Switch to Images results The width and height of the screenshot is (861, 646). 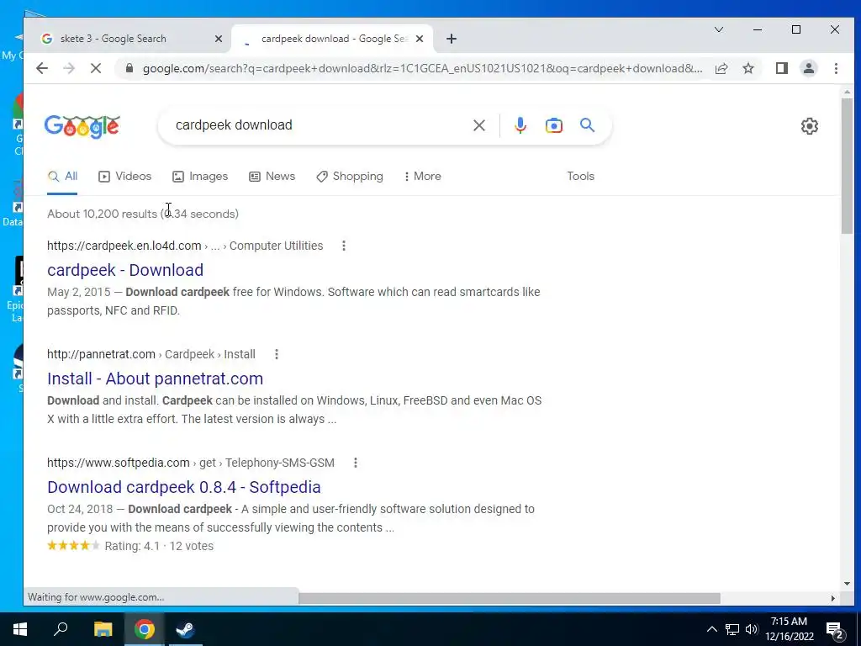tap(200, 177)
